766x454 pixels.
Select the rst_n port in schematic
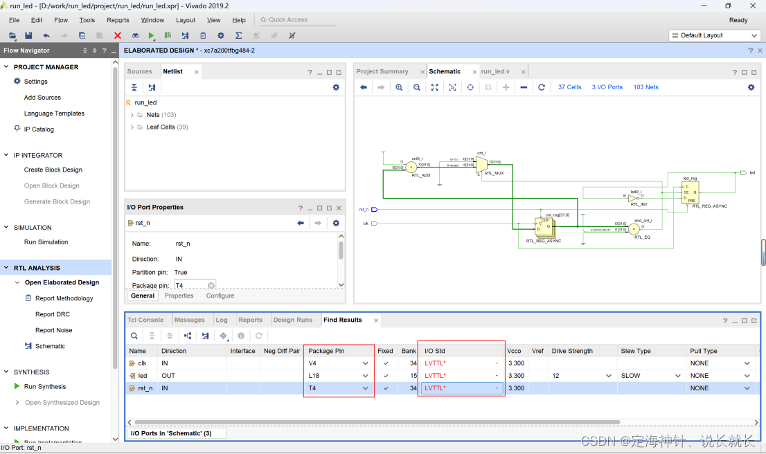pos(374,210)
